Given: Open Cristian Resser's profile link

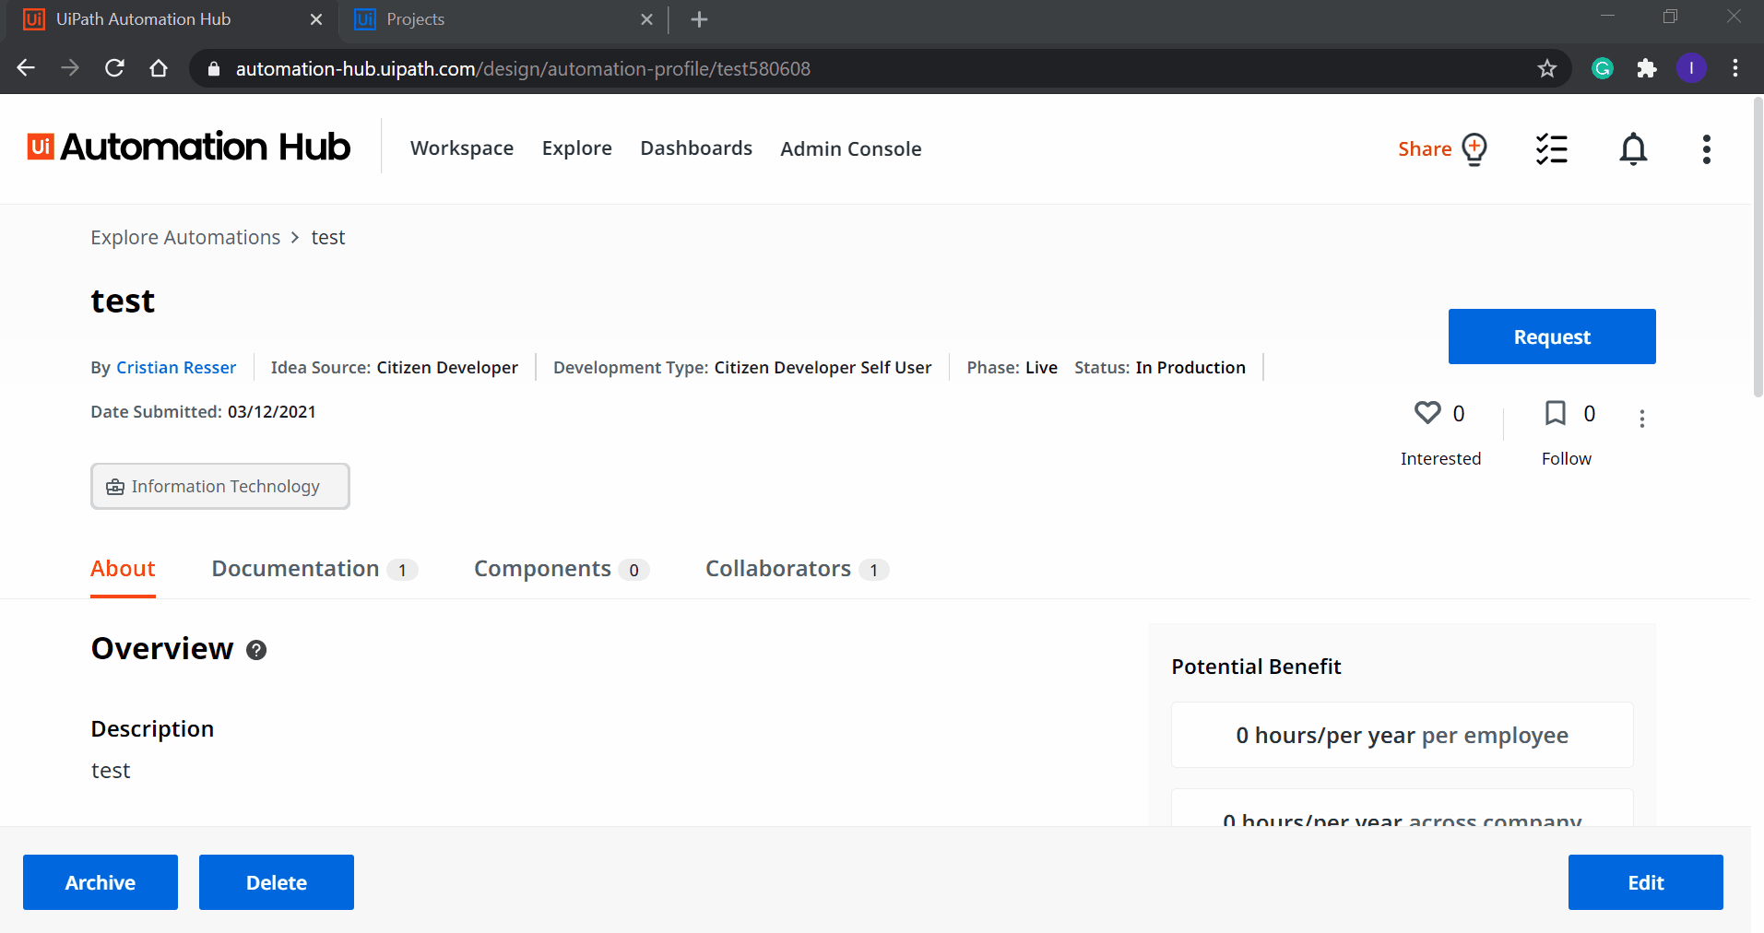Looking at the screenshot, I should pyautogui.click(x=176, y=368).
